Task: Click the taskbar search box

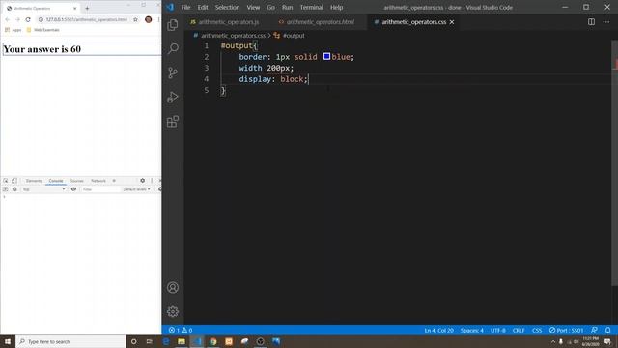Action: pyautogui.click(x=70, y=341)
